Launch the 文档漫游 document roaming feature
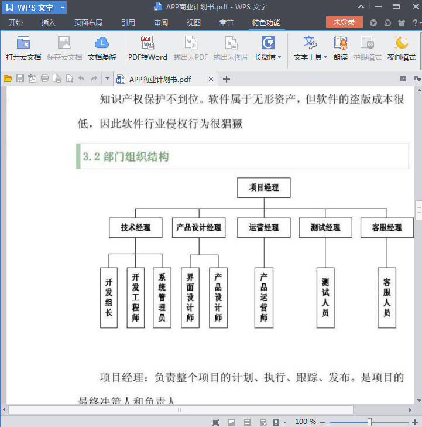The width and height of the screenshot is (422, 427). click(102, 49)
